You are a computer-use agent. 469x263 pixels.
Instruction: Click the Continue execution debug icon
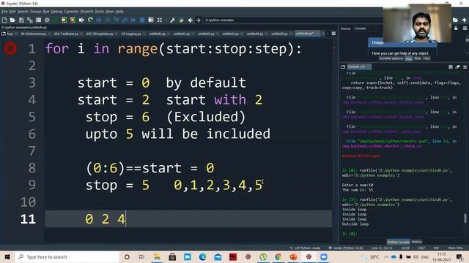click(x=133, y=20)
